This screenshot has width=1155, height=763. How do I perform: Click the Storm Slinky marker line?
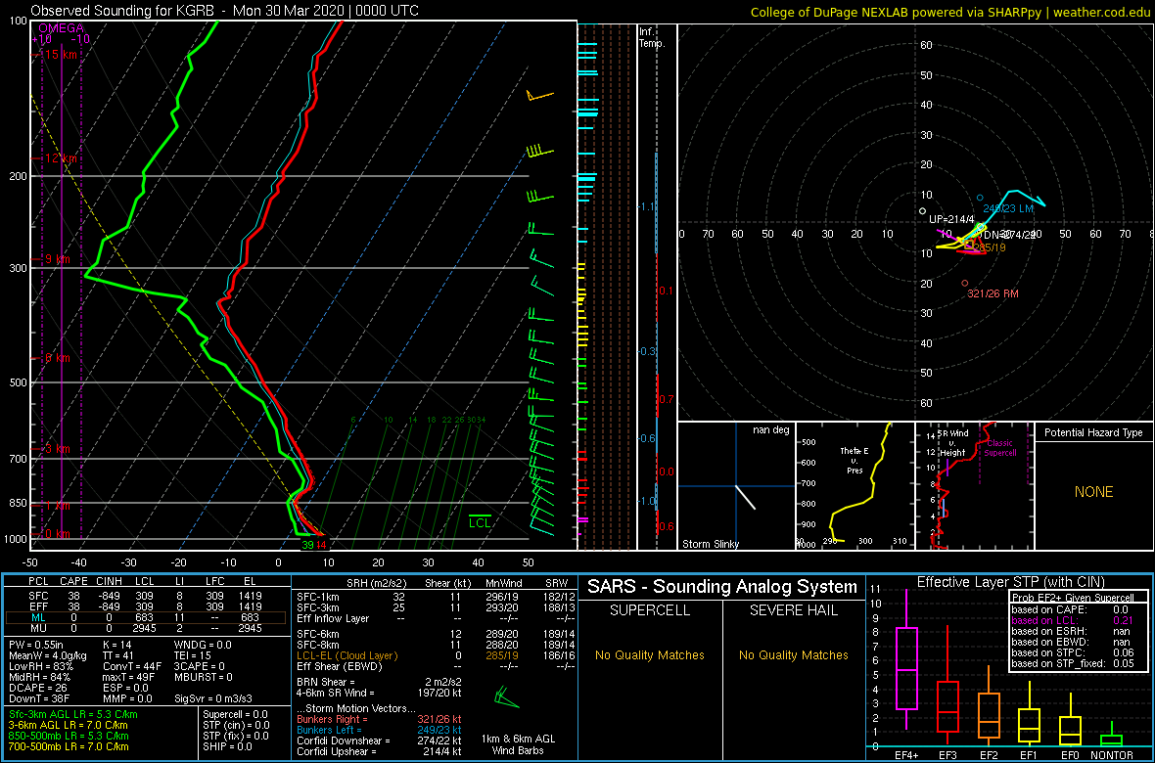pyautogui.click(x=745, y=497)
